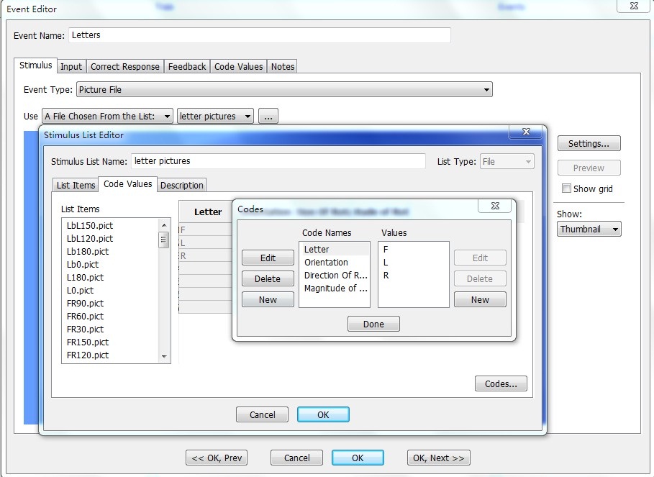This screenshot has height=477, width=654.
Task: Open the List Type File dropdown
Action: 507,161
